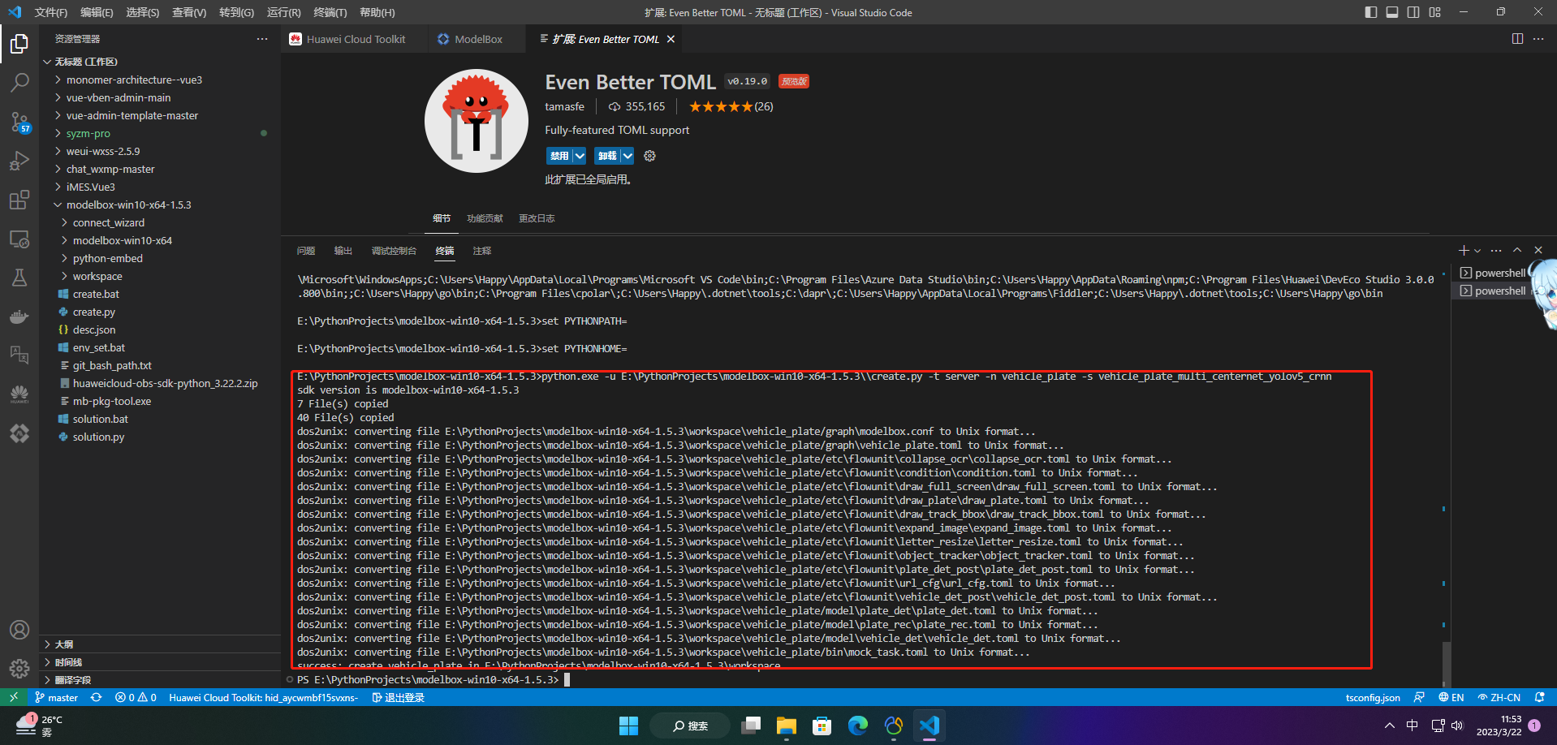This screenshot has height=745, width=1557.
Task: Open File Explorer from taskbar
Action: point(787,726)
